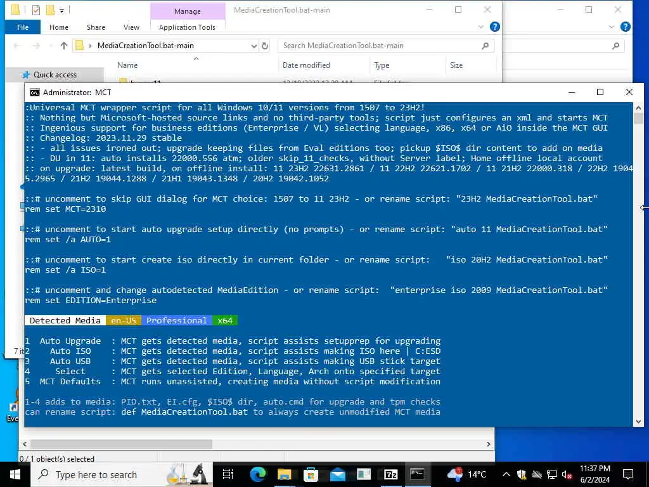The height and width of the screenshot is (487, 649).
Task: Sort by Size column header
Action: pyautogui.click(x=456, y=65)
